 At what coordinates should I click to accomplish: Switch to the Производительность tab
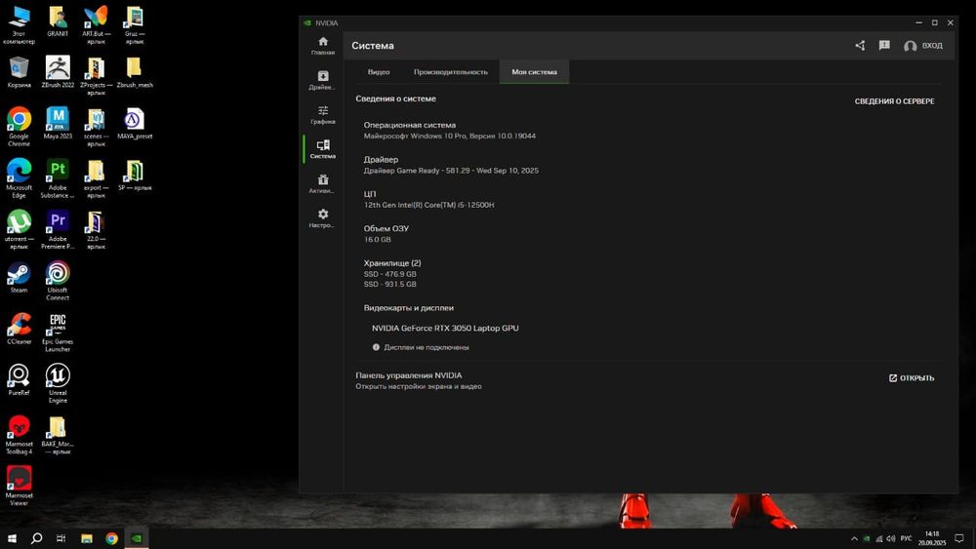[x=451, y=72]
